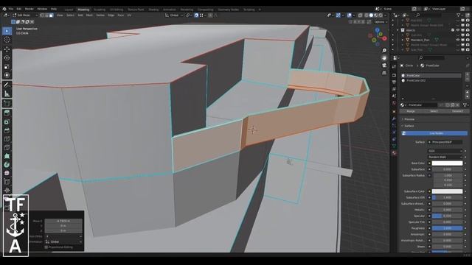Select the Select Box tool
Image resolution: width=472 pixels, height=265 pixels.
click(7, 31)
